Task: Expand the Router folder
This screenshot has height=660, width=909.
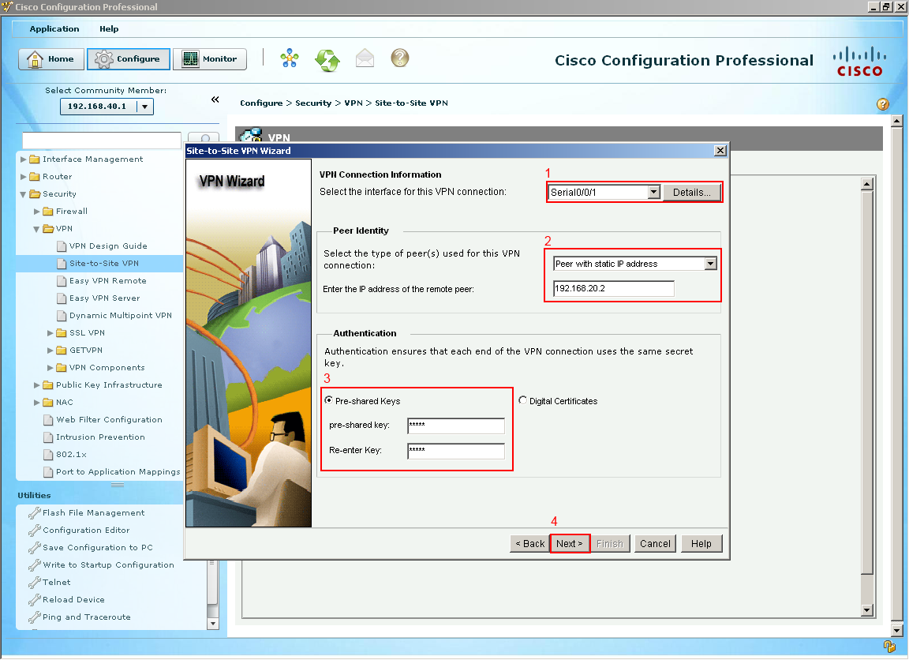Action: (x=23, y=177)
